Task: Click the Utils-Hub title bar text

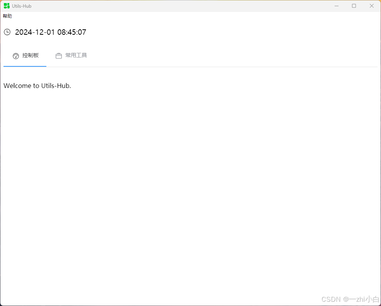Action: point(22,6)
